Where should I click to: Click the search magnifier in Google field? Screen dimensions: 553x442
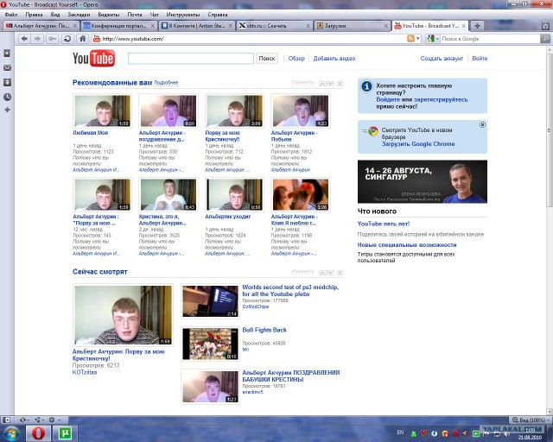pos(545,39)
